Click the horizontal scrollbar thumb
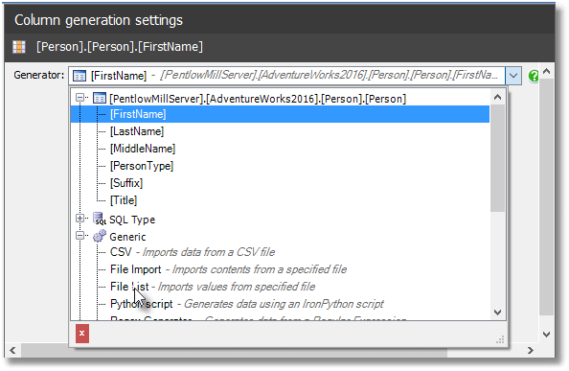Viewport: 569px width, 371px height. 234,350
